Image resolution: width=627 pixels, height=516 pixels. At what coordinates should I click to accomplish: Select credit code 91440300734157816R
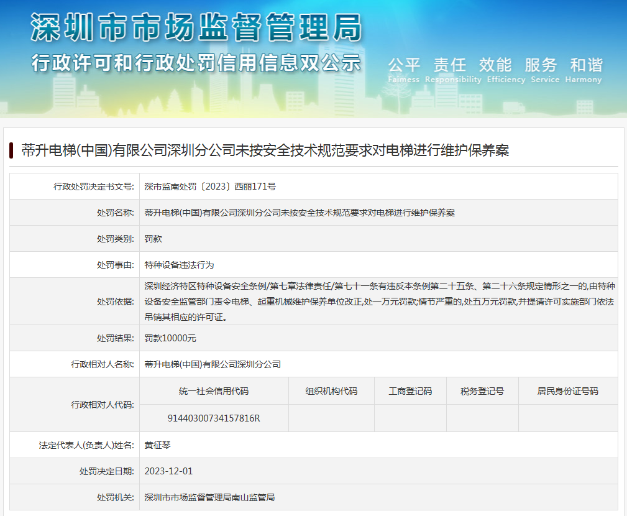tap(214, 418)
